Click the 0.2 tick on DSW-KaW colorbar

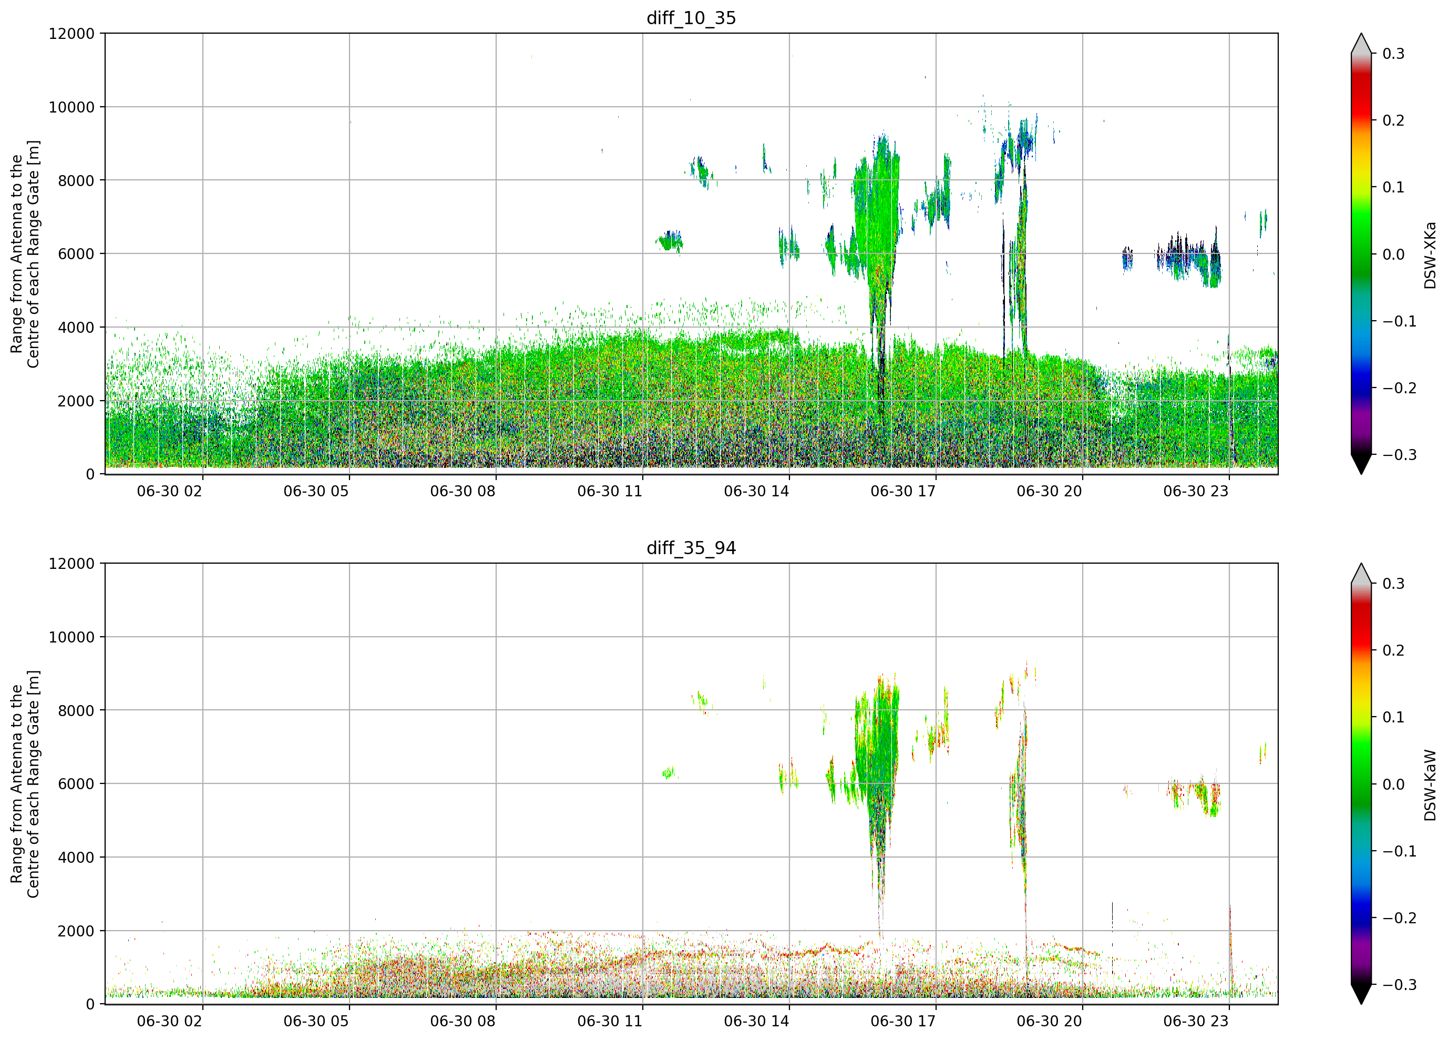tap(1393, 650)
